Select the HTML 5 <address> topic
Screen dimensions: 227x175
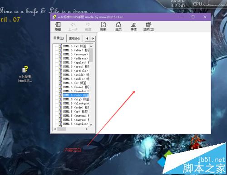click(x=75, y=58)
